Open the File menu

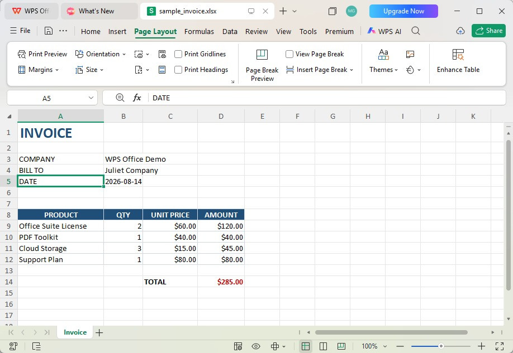(20, 31)
